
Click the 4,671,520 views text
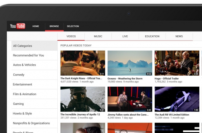coord(69,81)
